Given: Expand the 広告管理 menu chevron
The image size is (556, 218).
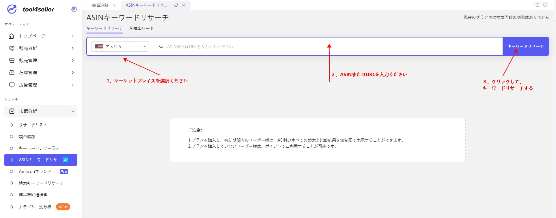Looking at the screenshot, I should 73,85.
